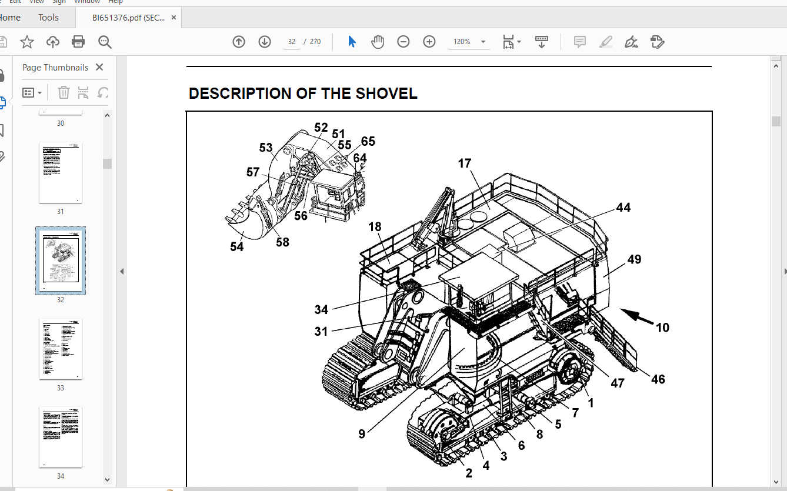Image resolution: width=787 pixels, height=491 pixels.
Task: Open the View menu
Action: (36, 2)
